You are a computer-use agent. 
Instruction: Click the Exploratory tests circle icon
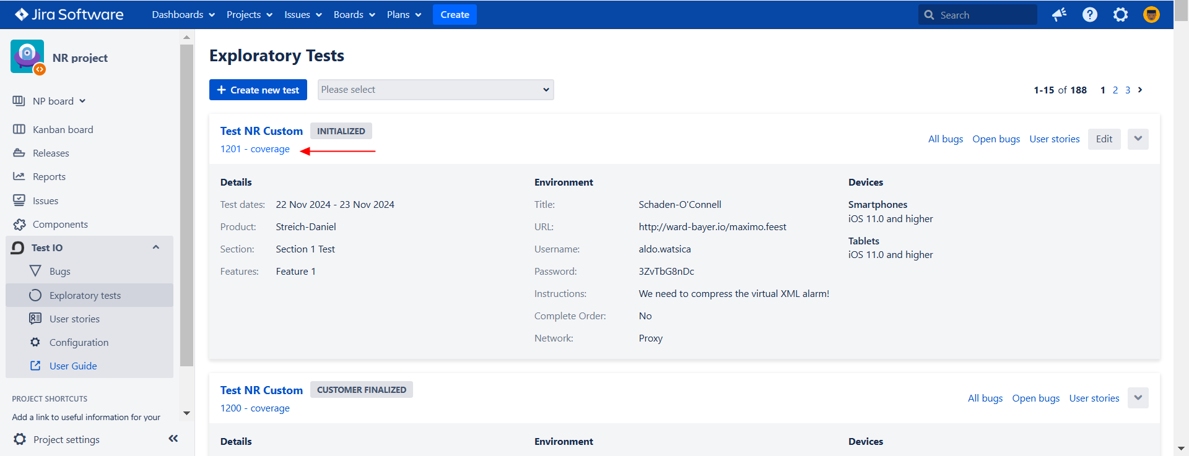pos(35,295)
